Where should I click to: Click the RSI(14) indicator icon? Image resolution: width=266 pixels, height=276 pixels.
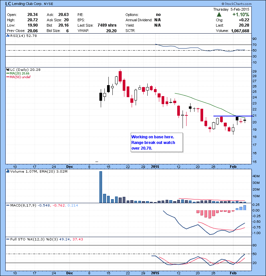[8, 36]
